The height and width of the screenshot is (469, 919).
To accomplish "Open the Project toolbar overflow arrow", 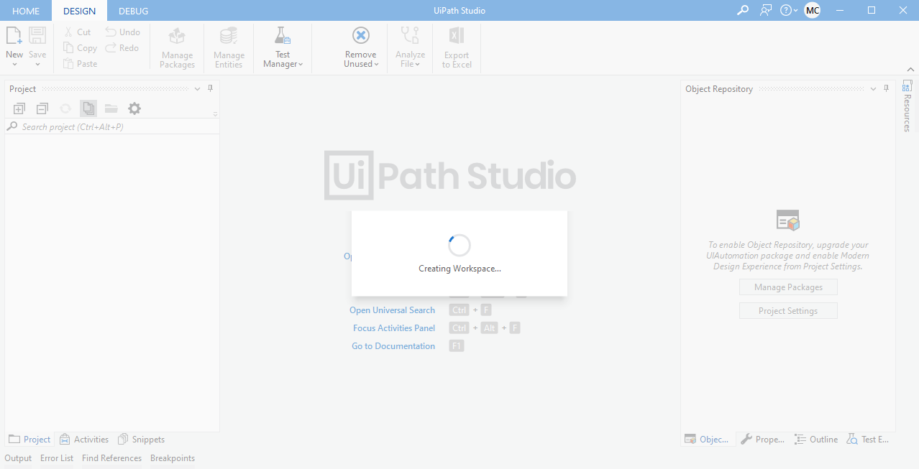I will click(215, 114).
